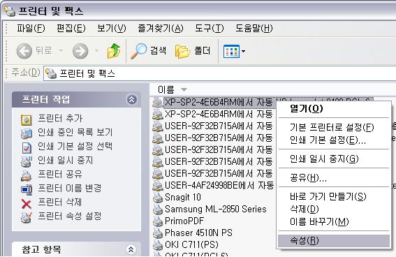Choose 속성(R) in context menu
This screenshot has width=396, height=257.
[x=334, y=241]
